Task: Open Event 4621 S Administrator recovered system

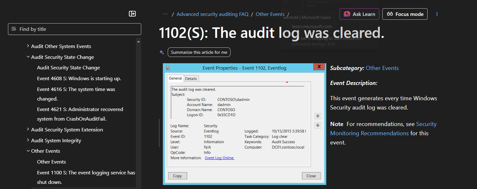Action: tap(80, 114)
